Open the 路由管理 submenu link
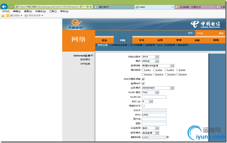Image resolution: width=227 pixels, height=143 pixels. click(183, 45)
